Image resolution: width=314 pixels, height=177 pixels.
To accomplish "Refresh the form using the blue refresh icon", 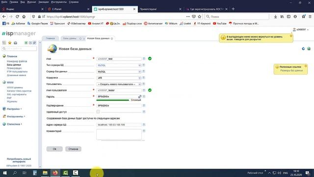I will 303,49.
